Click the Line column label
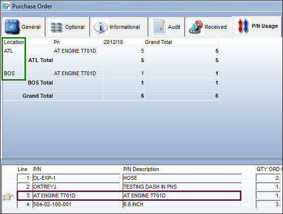This screenshot has height=214, width=283. click(x=23, y=169)
